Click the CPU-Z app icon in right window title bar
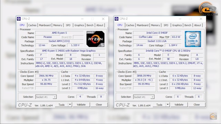Screen dimensions: 221x124 tap(117, 19)
